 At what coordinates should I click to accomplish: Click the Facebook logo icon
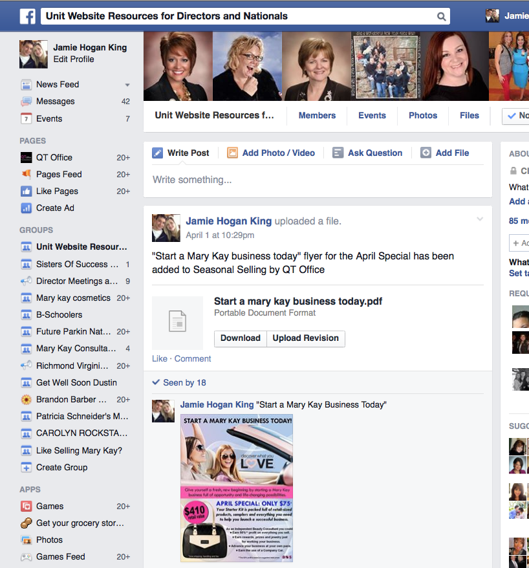point(28,16)
